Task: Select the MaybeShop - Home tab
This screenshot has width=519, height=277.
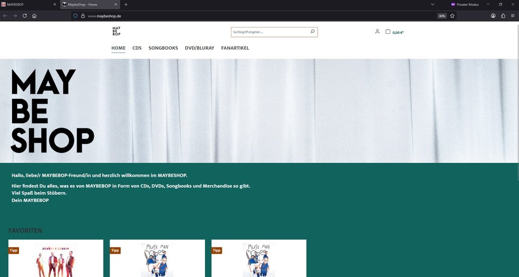Action: (90, 5)
